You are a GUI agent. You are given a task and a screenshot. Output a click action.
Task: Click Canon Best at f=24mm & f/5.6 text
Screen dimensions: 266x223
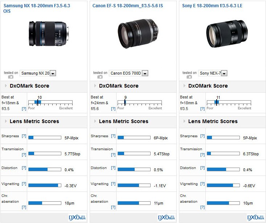point(99,103)
